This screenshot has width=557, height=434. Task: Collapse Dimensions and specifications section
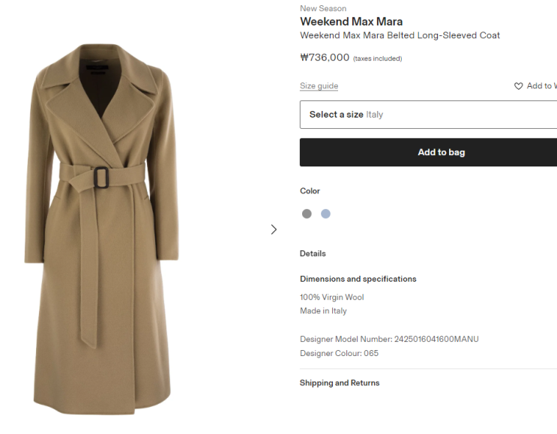tap(358, 279)
